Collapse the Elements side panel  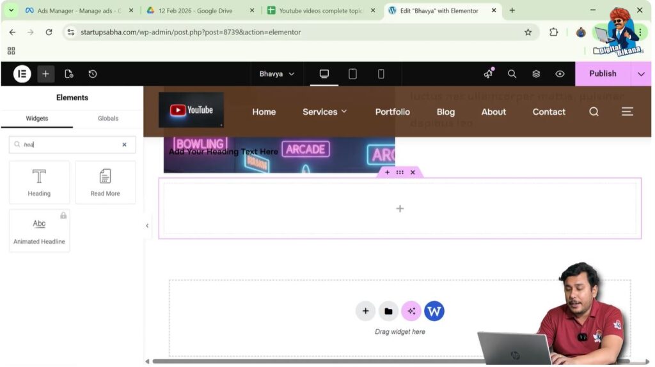(147, 225)
